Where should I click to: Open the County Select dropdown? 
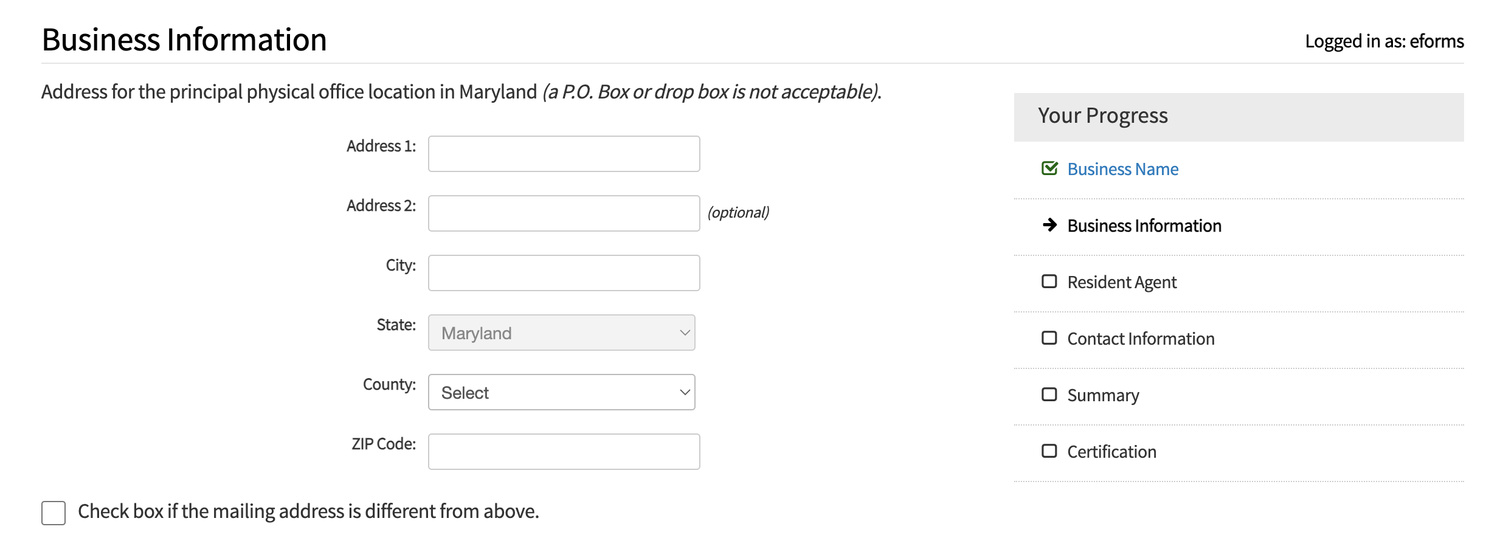coord(562,392)
